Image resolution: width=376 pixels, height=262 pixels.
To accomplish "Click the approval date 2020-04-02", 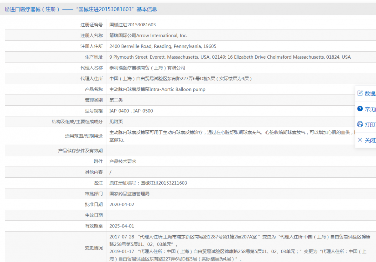I will 122,204.
